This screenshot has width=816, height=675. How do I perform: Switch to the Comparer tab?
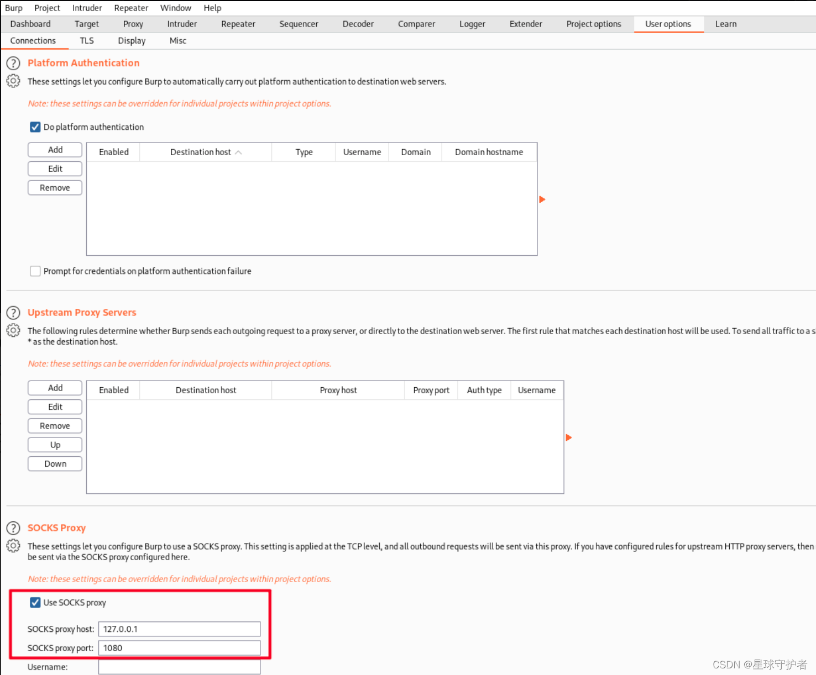(417, 24)
